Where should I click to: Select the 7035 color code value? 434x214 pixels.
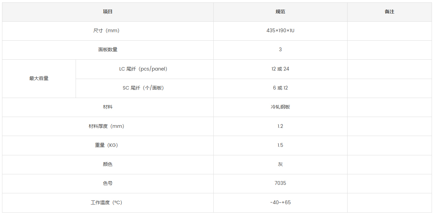[x=280, y=183]
